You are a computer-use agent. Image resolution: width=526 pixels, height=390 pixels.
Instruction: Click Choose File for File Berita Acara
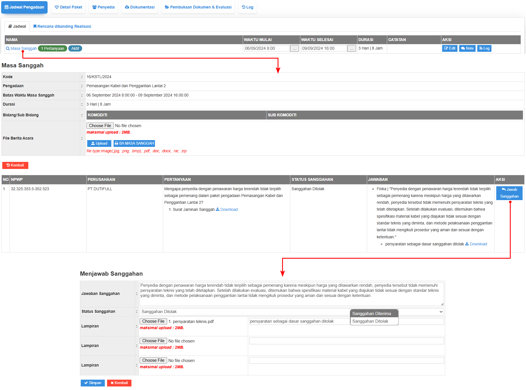[x=100, y=126]
